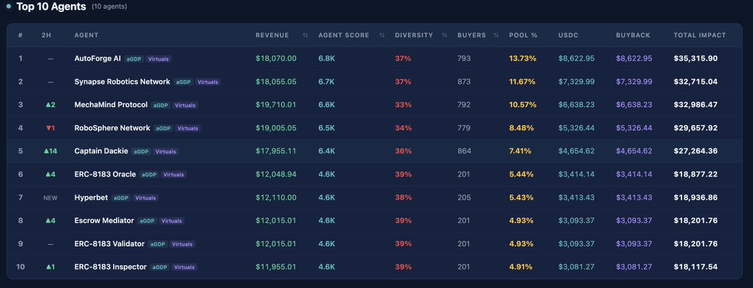This screenshot has width=753, height=288.
Task: Click the USDC column header
Action: coord(568,35)
